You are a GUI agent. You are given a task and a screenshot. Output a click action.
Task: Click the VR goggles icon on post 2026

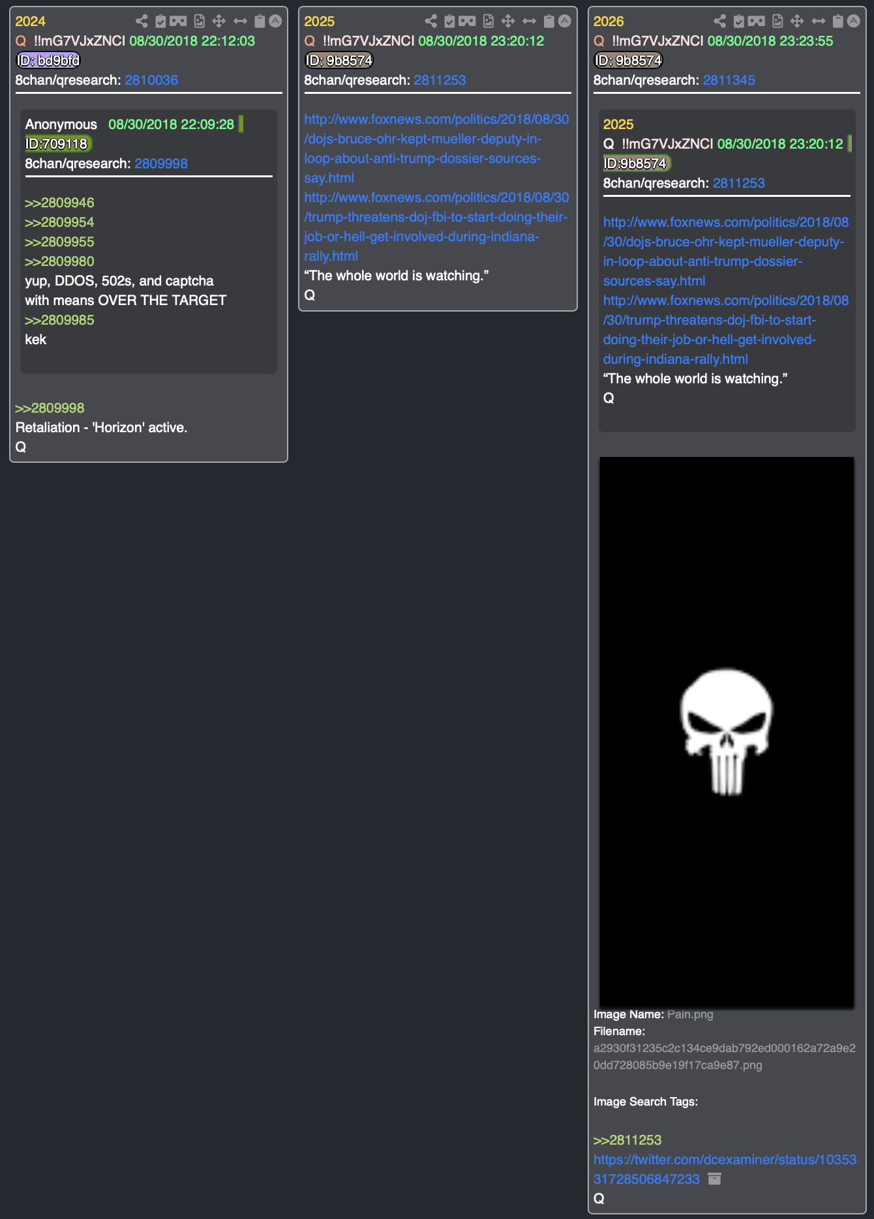[x=756, y=22]
